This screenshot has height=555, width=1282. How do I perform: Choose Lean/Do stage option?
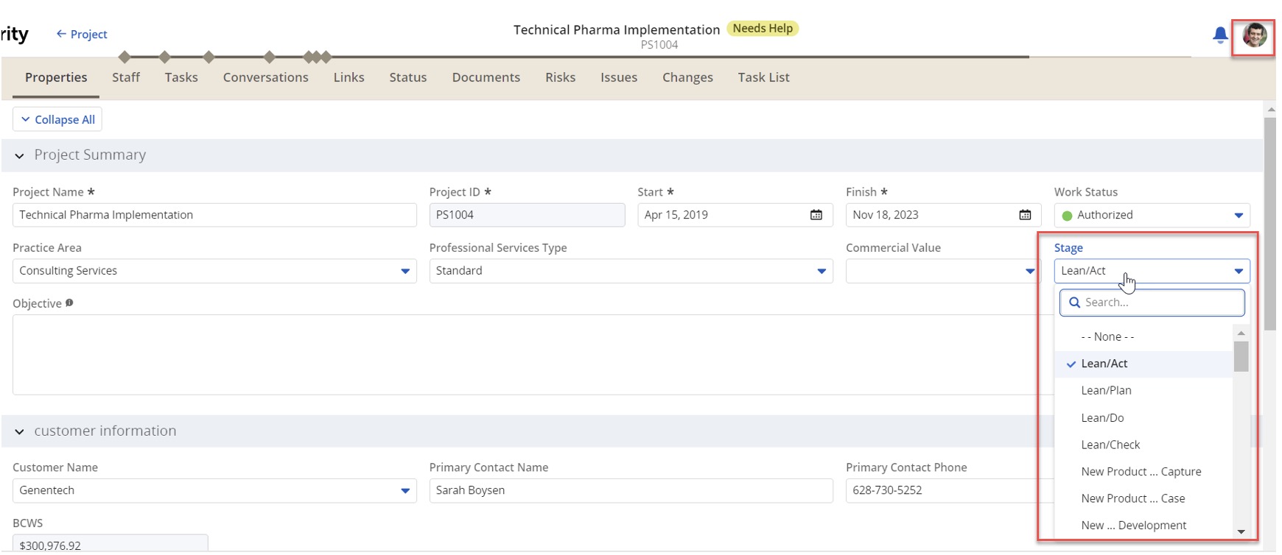coord(1144,417)
